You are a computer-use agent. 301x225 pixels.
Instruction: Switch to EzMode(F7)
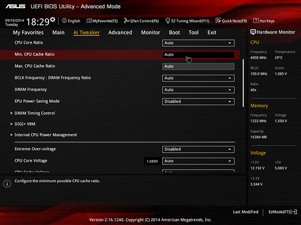click(282, 212)
